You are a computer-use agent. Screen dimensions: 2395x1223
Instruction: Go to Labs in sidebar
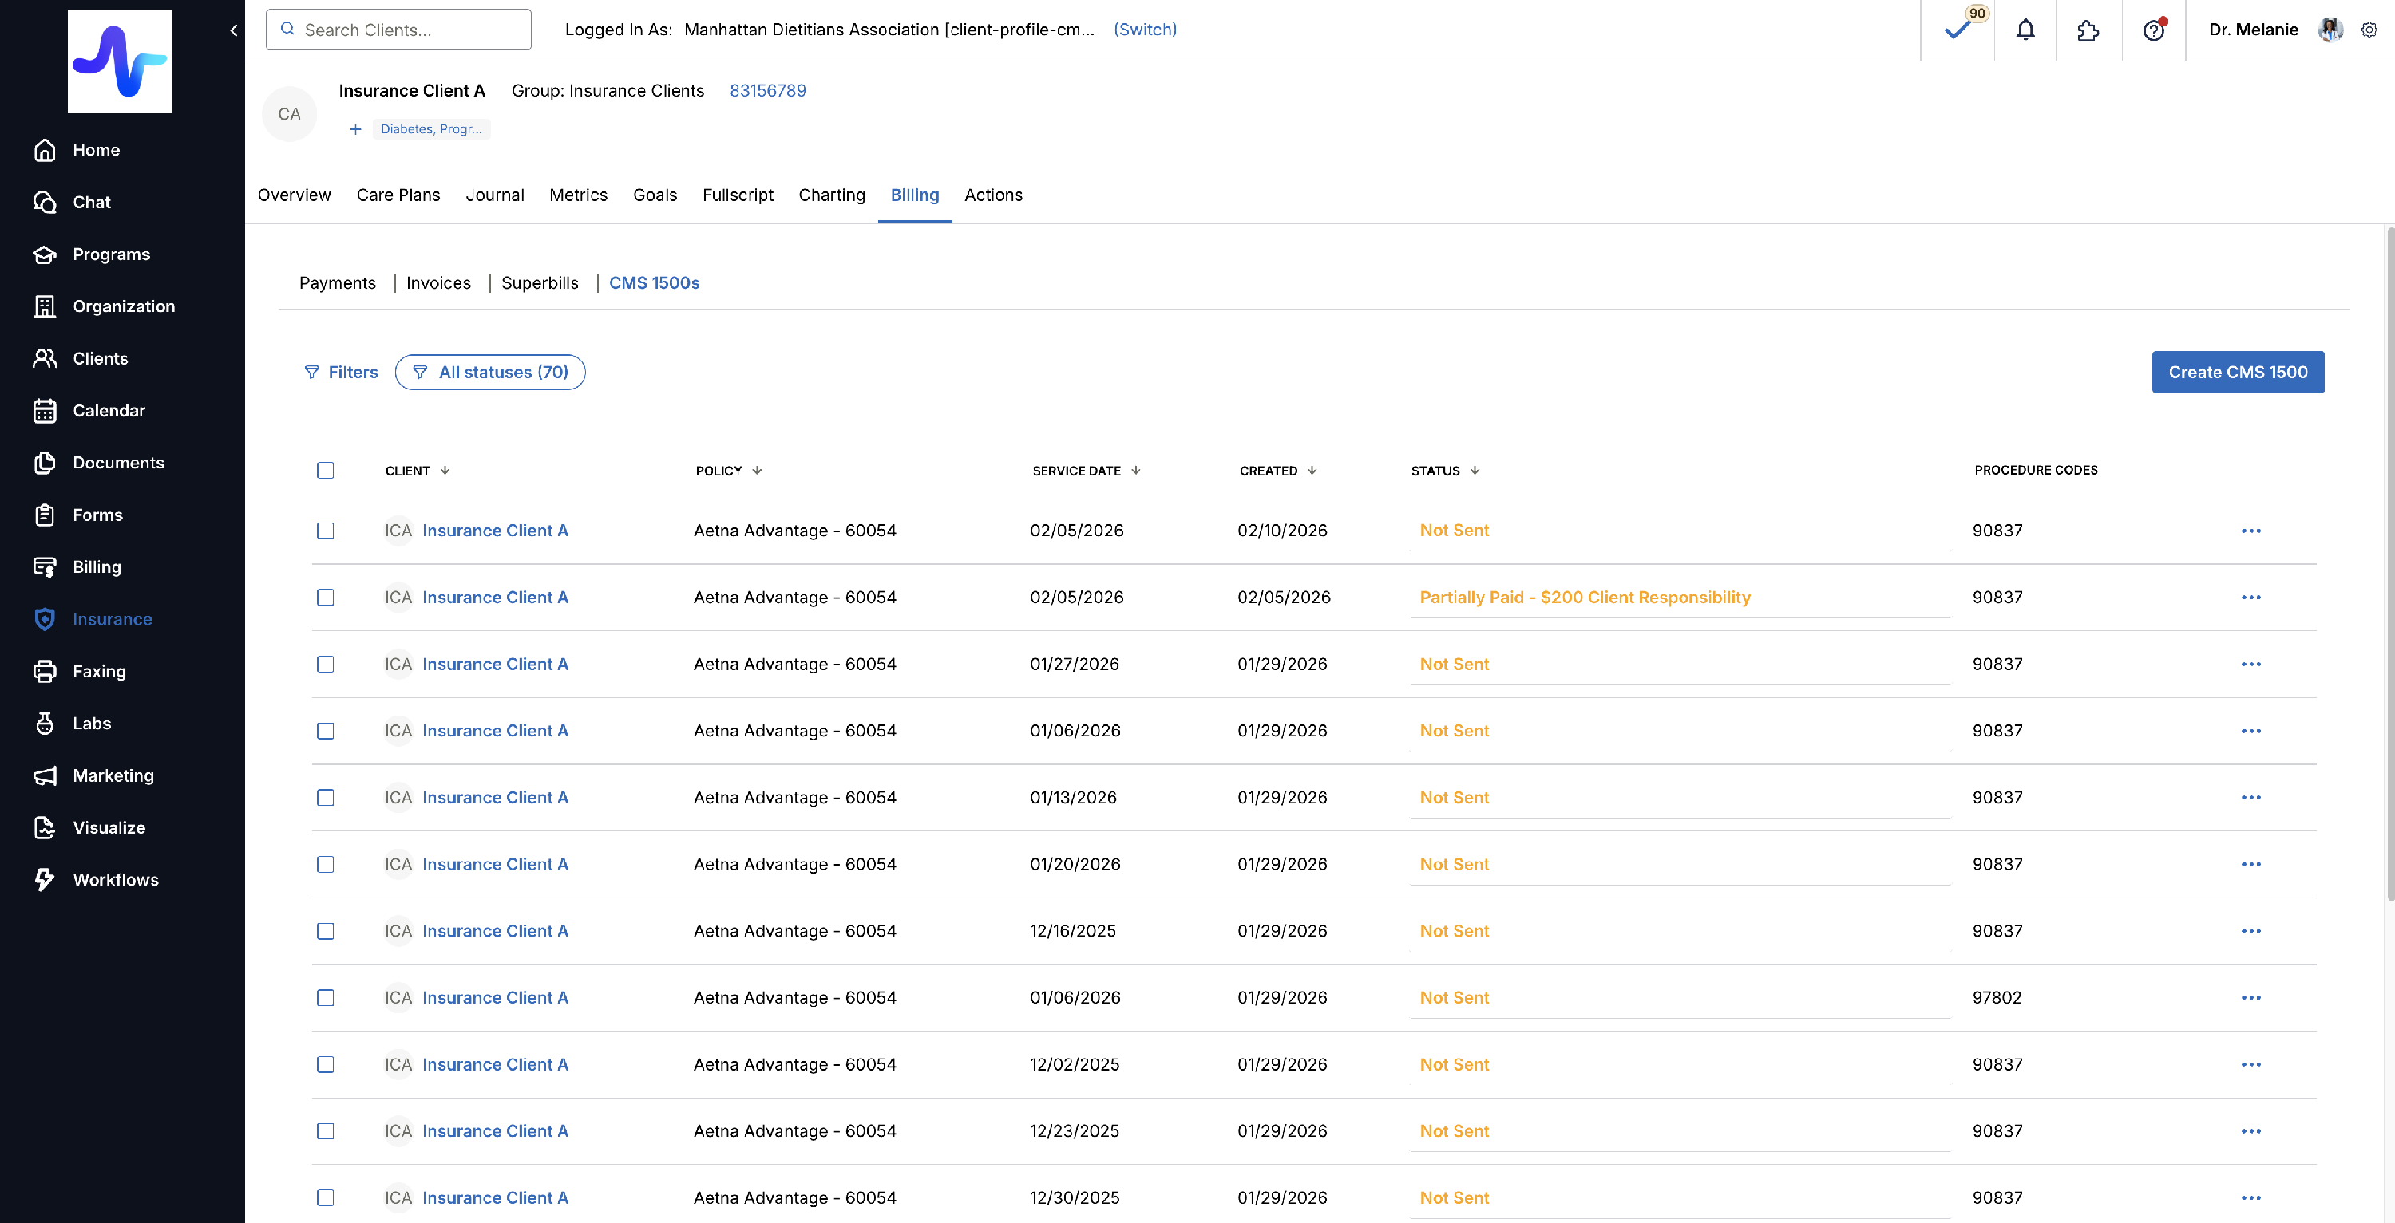coord(91,723)
